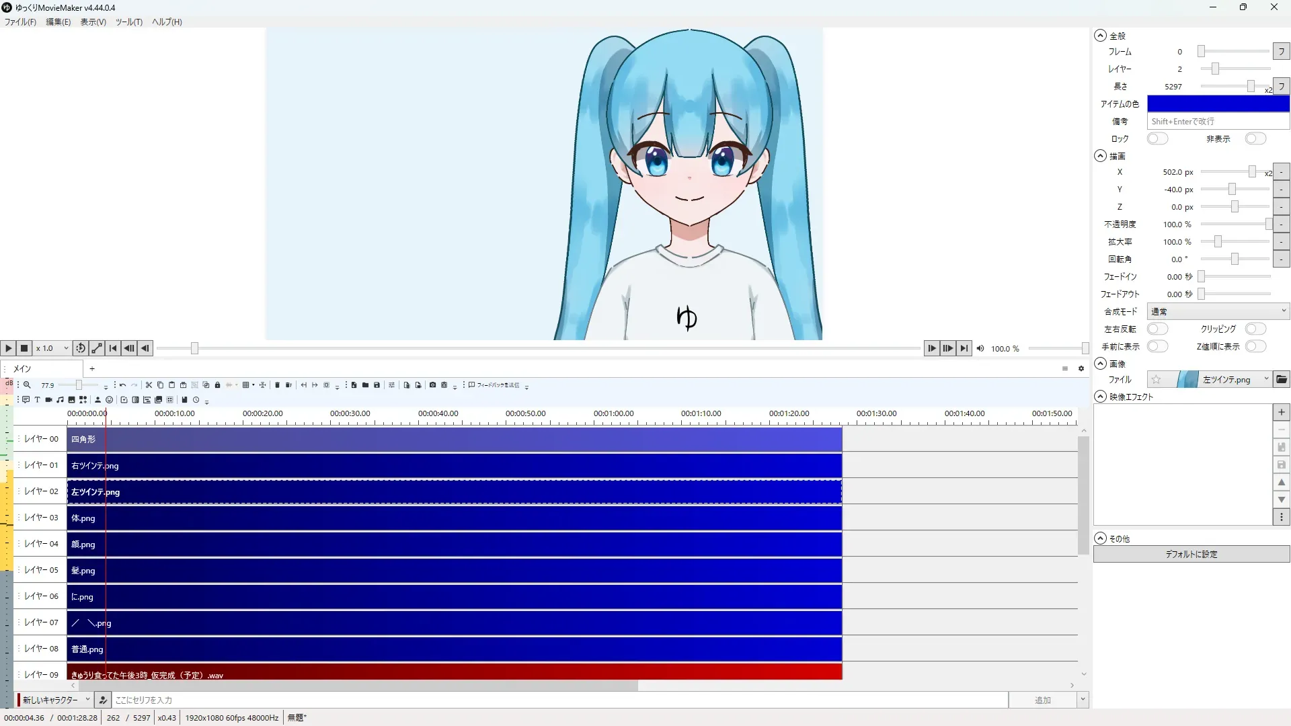Add a text item with the T icon
This screenshot has height=726, width=1291.
pyautogui.click(x=37, y=400)
